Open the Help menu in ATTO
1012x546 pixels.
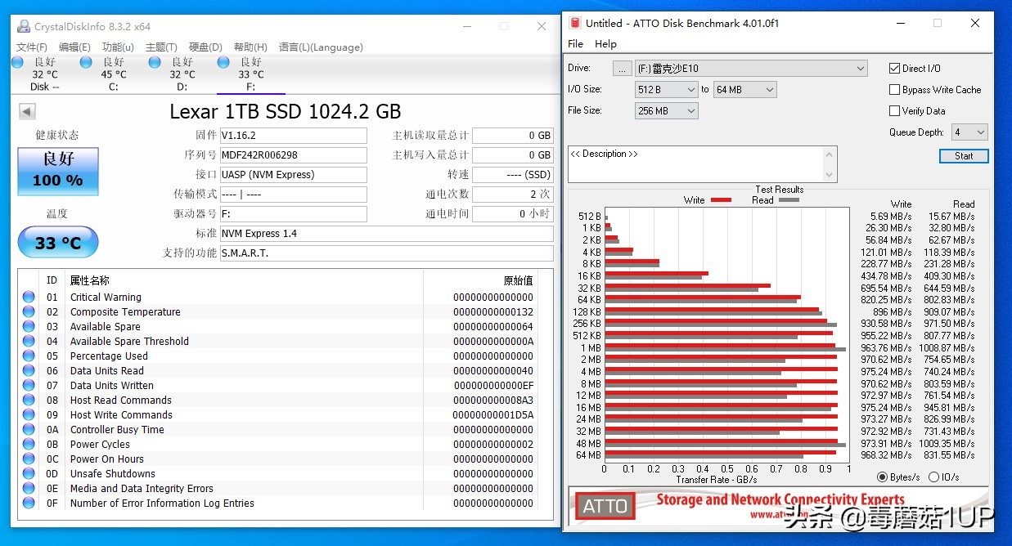[605, 44]
